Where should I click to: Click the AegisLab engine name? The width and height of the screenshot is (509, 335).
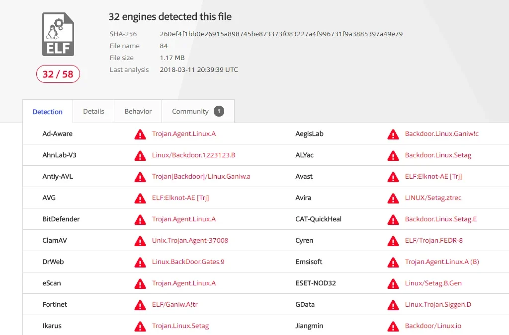coord(309,134)
